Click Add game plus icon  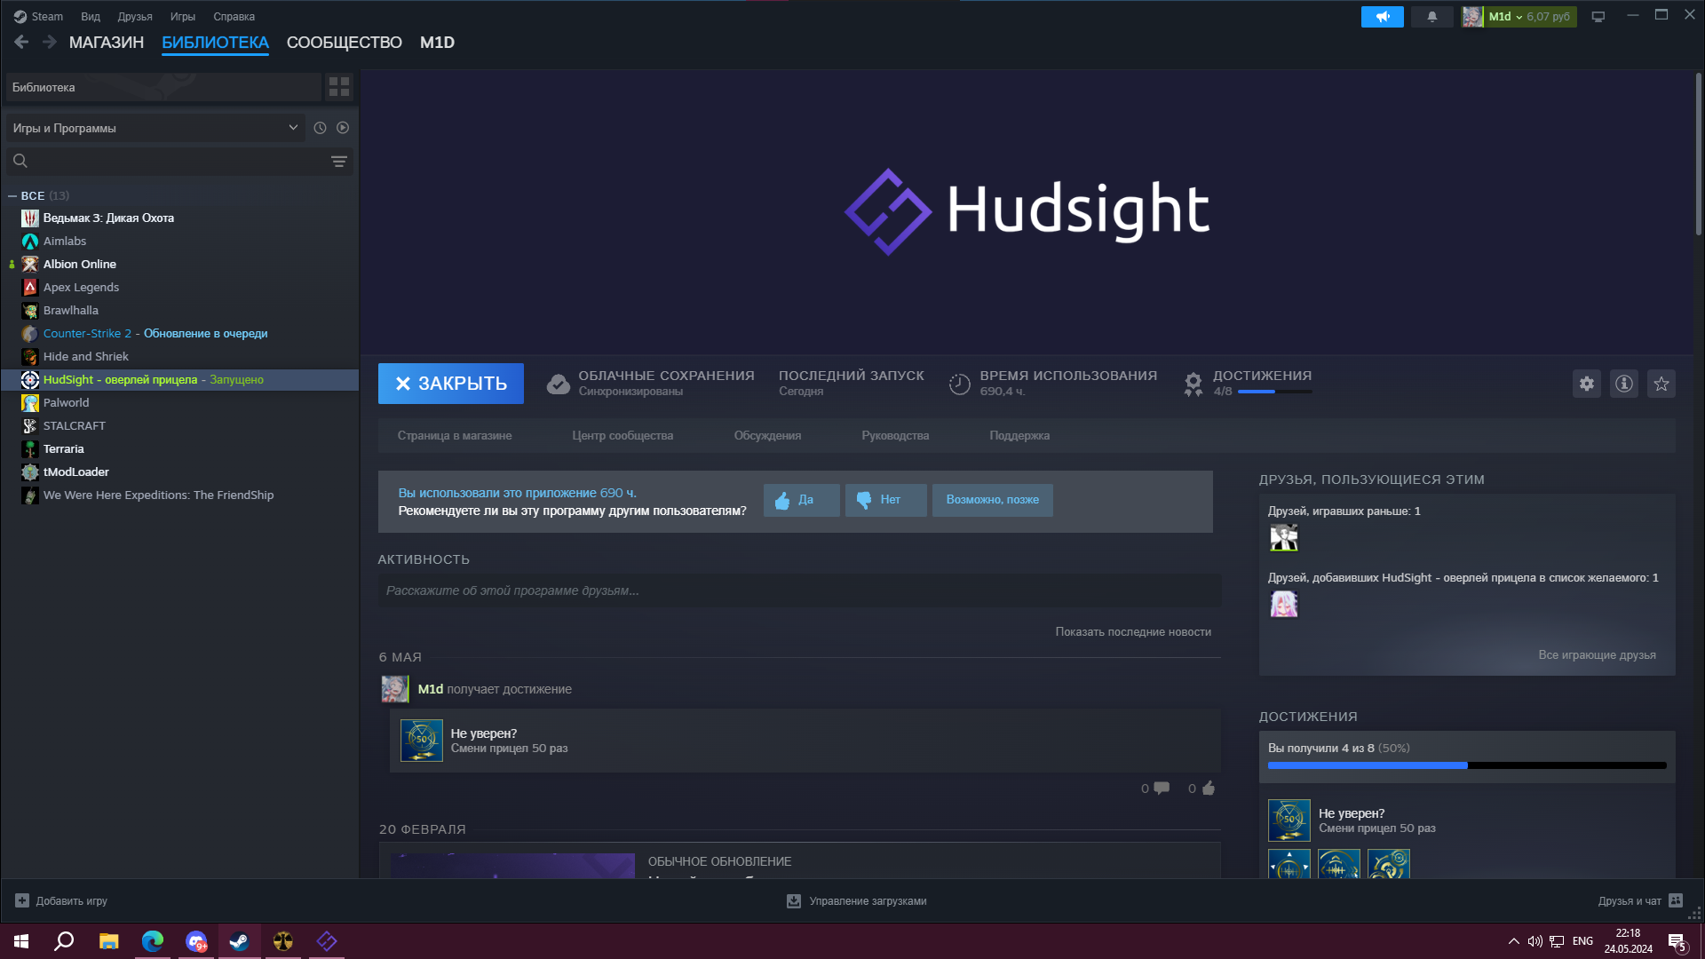(22, 900)
